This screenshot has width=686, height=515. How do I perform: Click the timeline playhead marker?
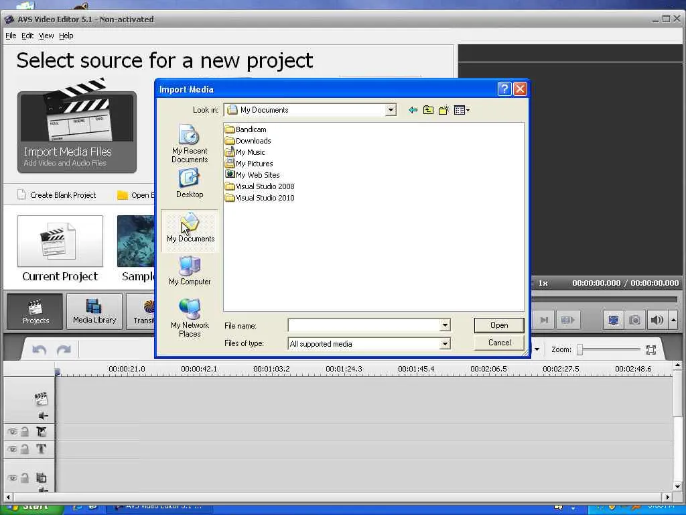[58, 372]
